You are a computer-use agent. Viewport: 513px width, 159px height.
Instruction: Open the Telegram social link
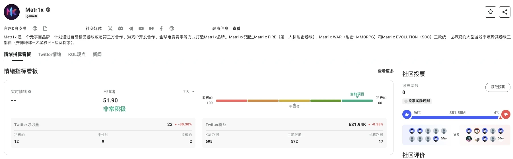(131, 28)
